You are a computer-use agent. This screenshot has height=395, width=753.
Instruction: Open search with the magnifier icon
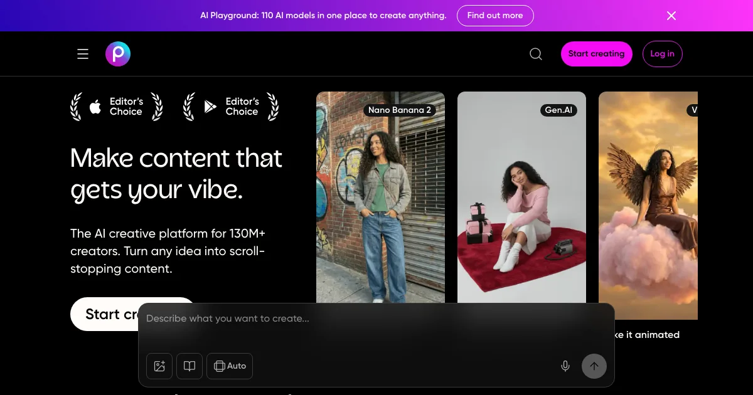[x=536, y=54]
